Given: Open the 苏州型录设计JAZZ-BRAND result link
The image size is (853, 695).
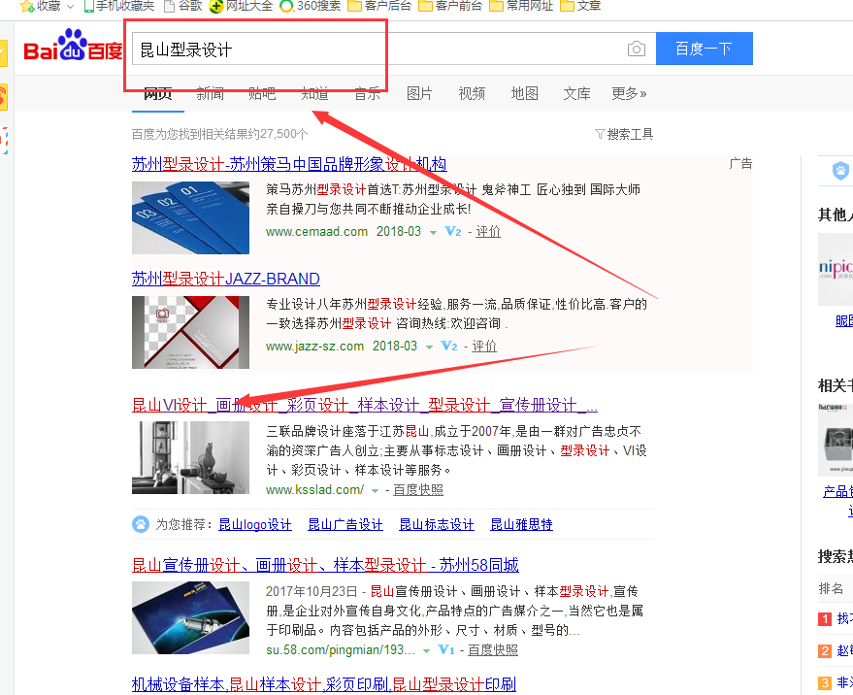Looking at the screenshot, I should pyautogui.click(x=226, y=279).
